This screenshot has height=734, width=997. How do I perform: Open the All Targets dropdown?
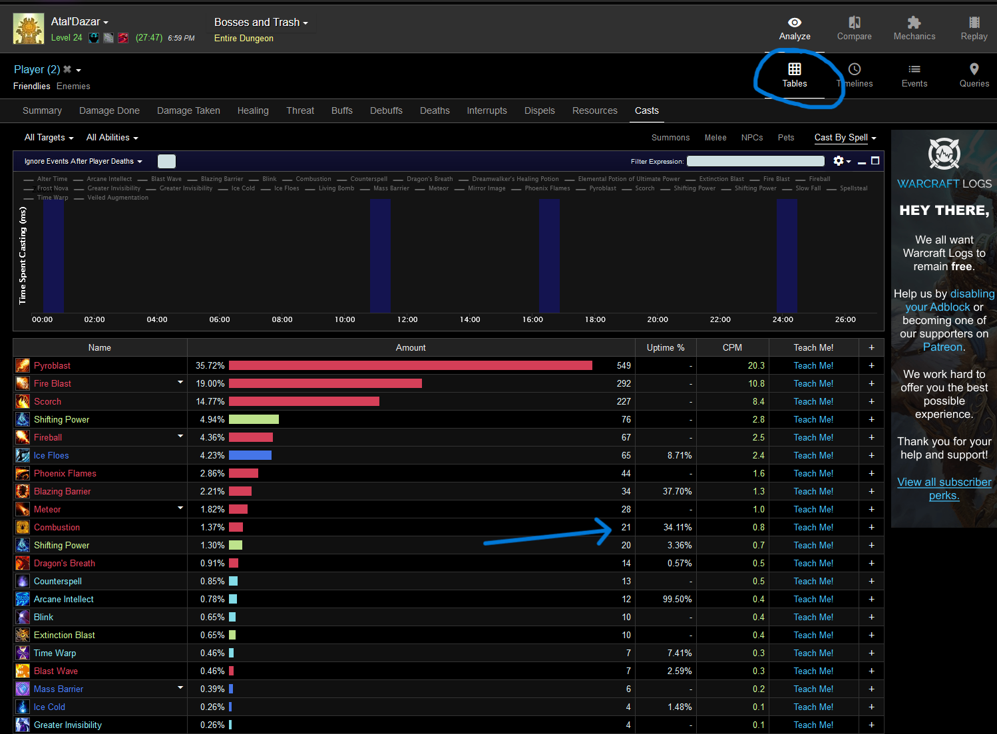tap(49, 137)
